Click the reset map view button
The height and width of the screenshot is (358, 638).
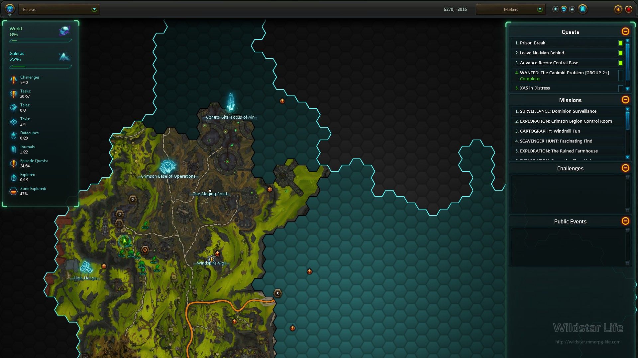tap(564, 9)
